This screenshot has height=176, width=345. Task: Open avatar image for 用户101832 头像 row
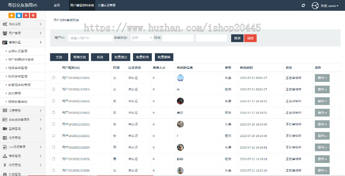(x=180, y=101)
